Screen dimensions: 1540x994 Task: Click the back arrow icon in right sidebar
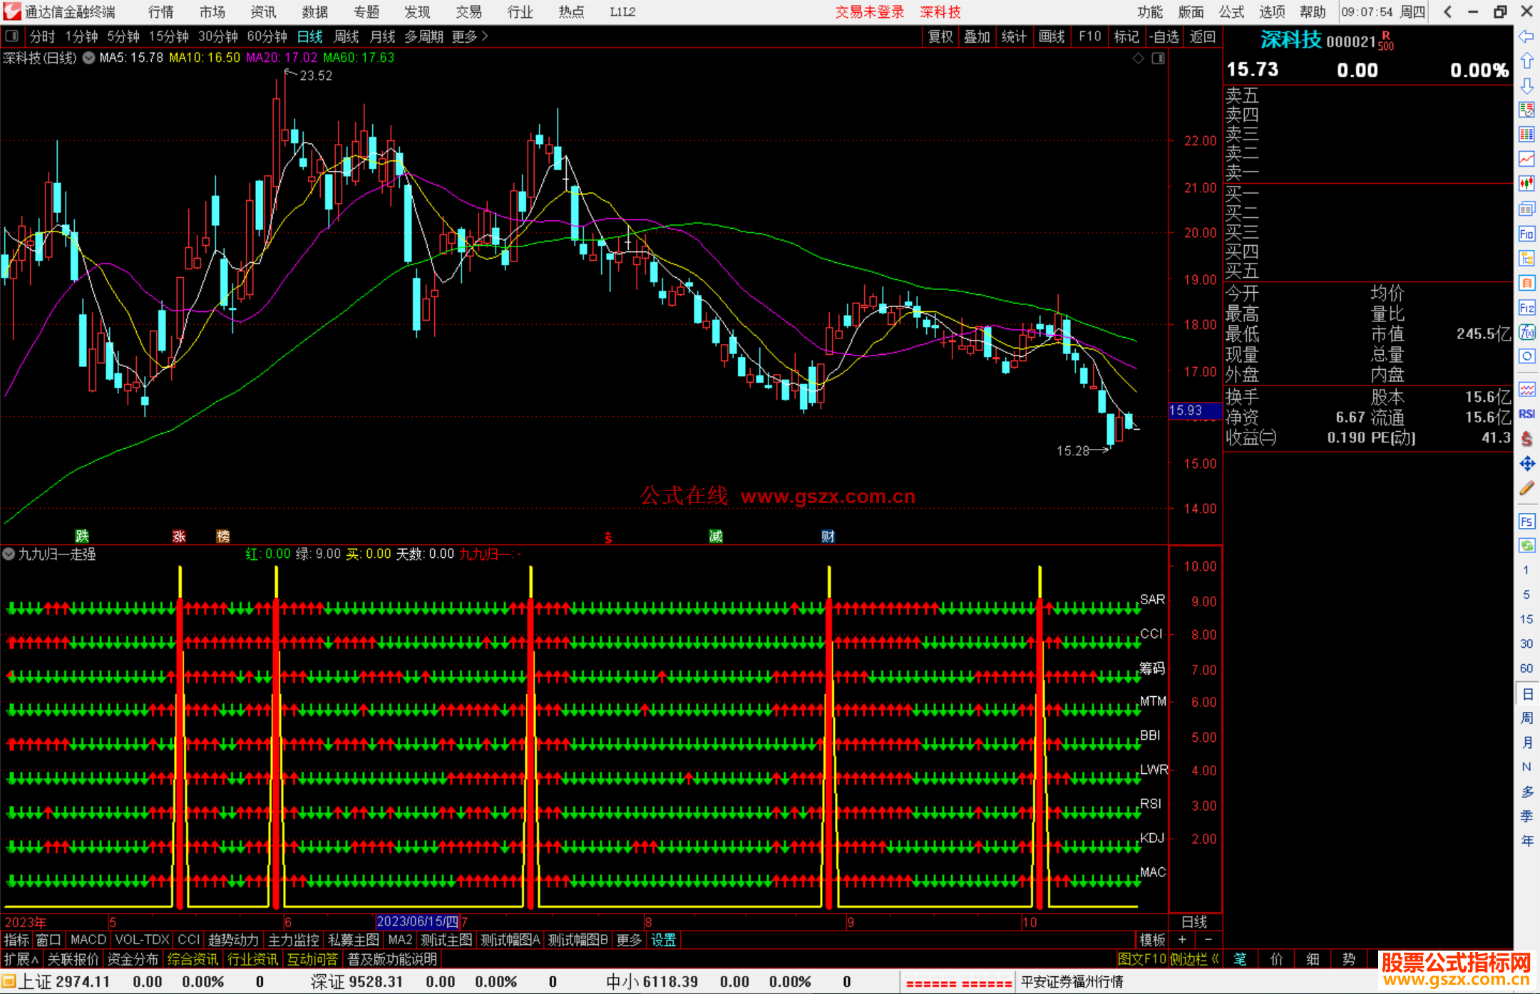click(1526, 36)
